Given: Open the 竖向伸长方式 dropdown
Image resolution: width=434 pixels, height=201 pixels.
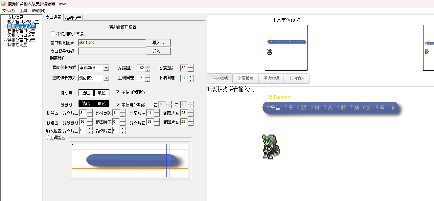Looking at the screenshot, I should (106, 78).
